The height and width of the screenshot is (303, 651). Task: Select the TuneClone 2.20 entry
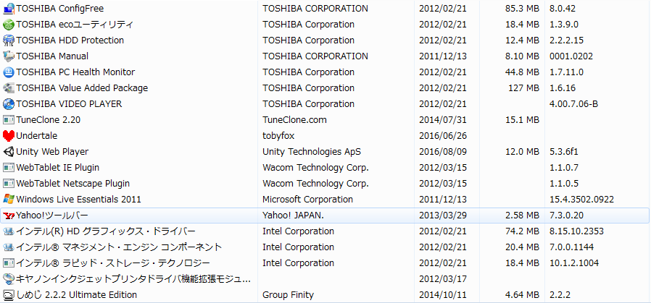(48, 120)
